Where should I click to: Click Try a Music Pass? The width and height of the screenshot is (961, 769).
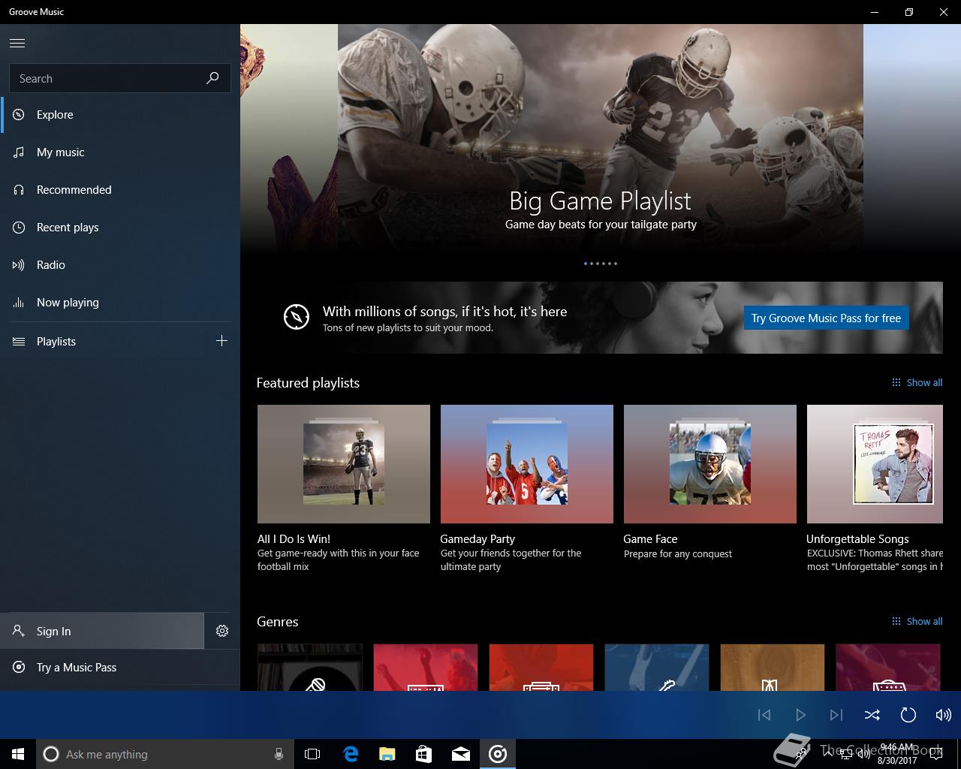pyautogui.click(x=120, y=668)
